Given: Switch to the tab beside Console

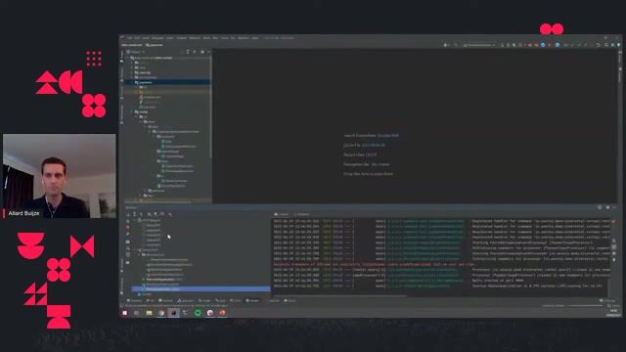Looking at the screenshot, I should pyautogui.click(x=301, y=214).
